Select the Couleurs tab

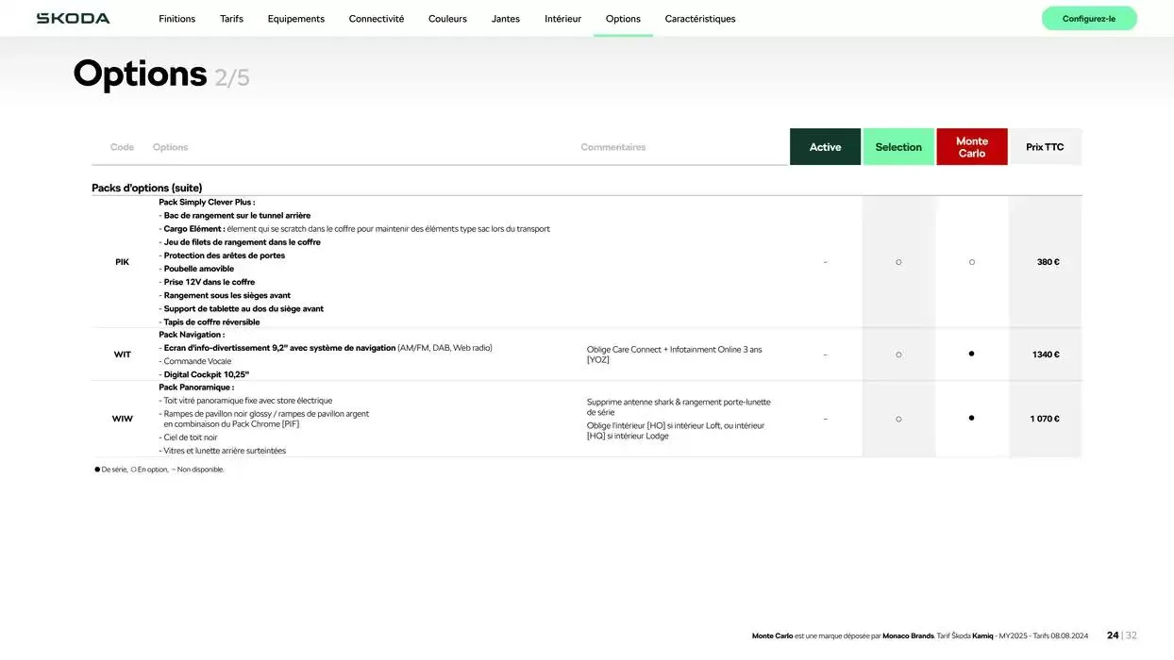point(447,19)
